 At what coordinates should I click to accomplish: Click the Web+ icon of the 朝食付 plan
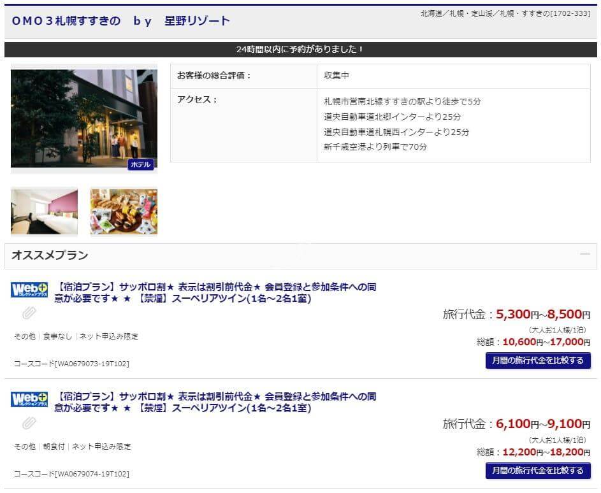pyautogui.click(x=29, y=399)
